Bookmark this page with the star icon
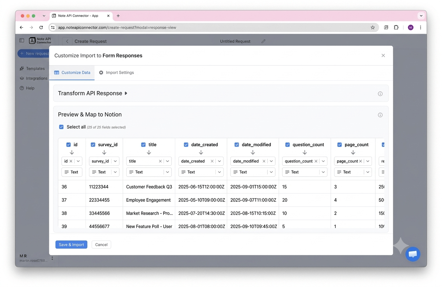The width and height of the screenshot is (442, 287). (x=373, y=28)
